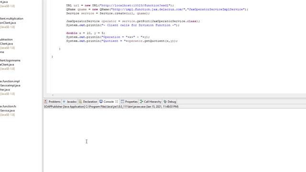
Task: Click the 'Operation' println line
Action: (x=108, y=37)
